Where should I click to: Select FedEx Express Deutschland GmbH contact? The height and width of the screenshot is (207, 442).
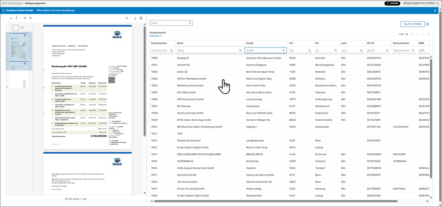[x=289, y=168]
